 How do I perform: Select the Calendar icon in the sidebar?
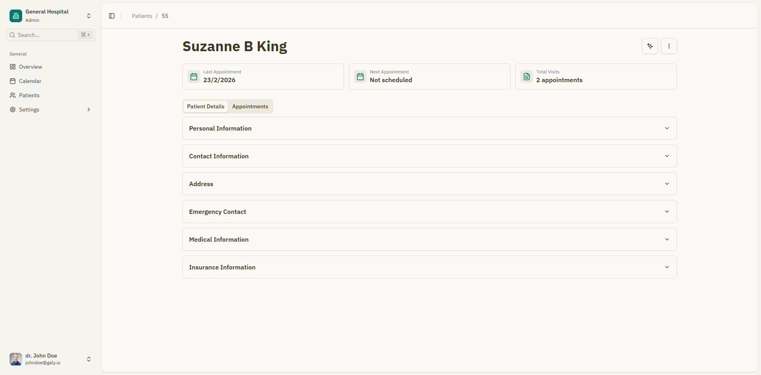pyautogui.click(x=12, y=81)
